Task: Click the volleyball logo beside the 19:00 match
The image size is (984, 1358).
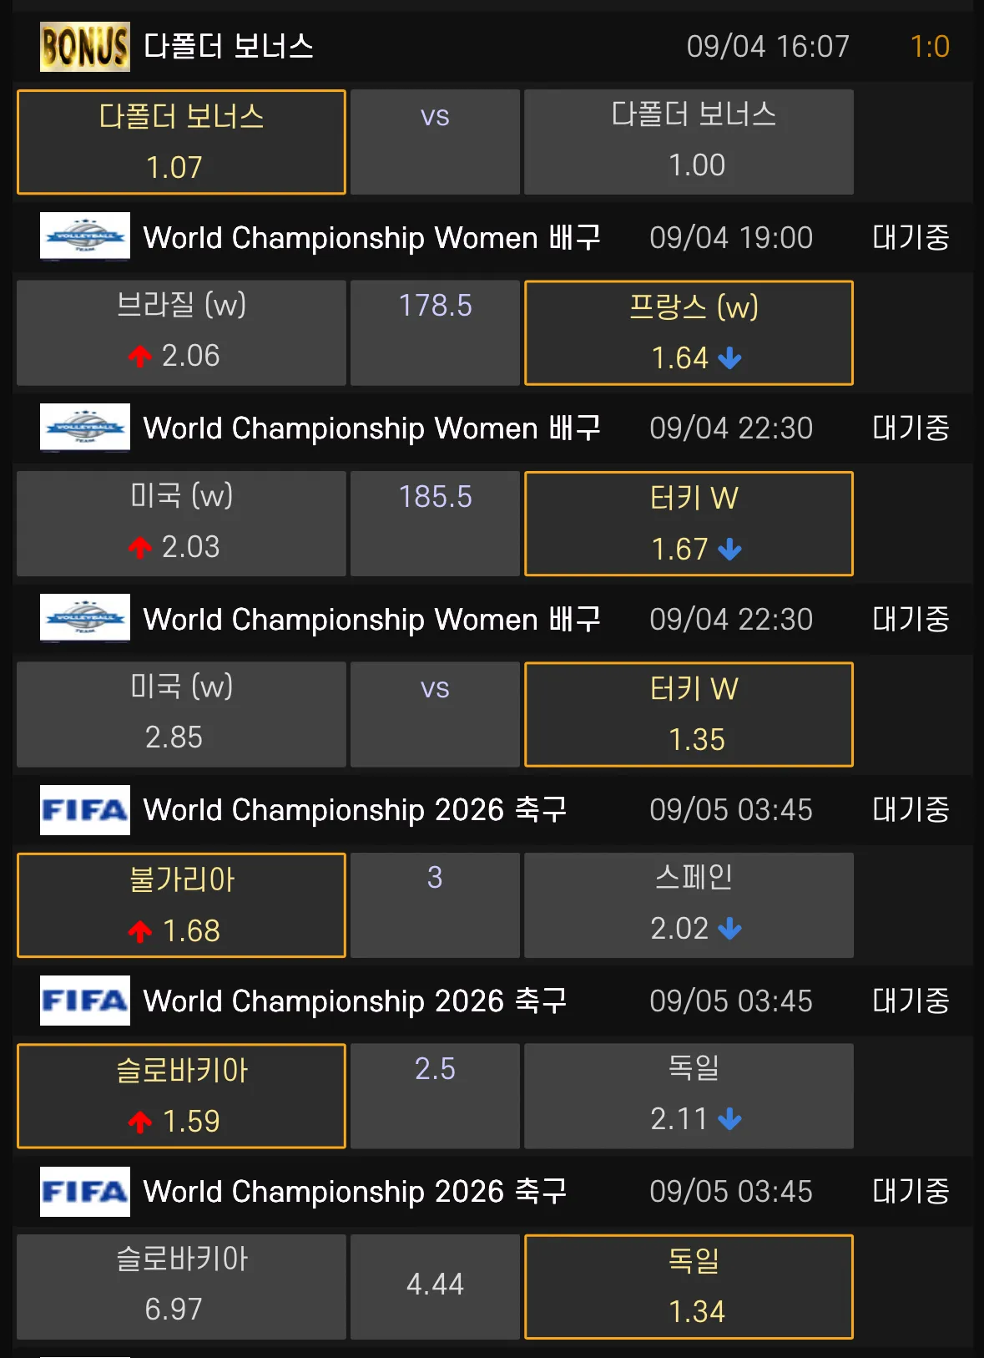Action: pyautogui.click(x=84, y=236)
